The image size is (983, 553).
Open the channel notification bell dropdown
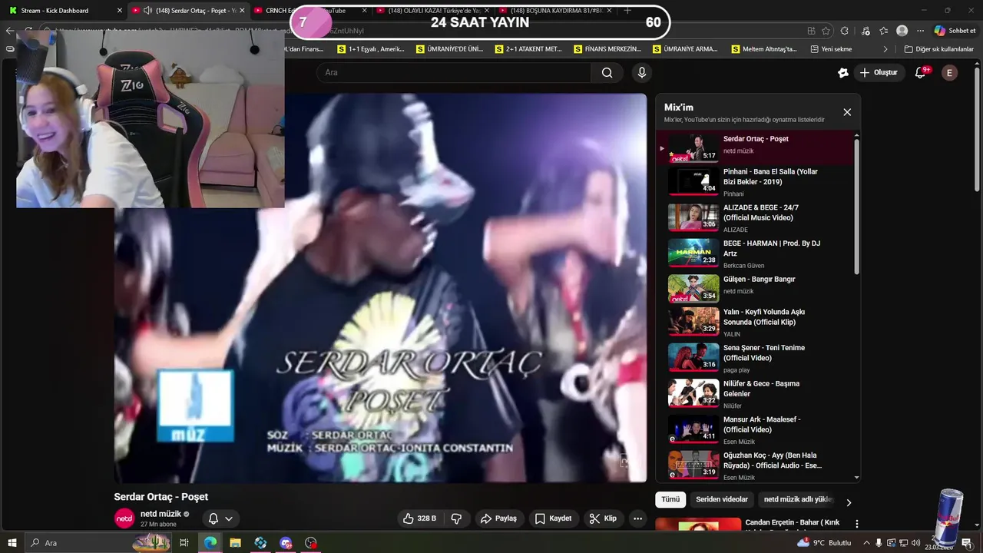pos(220,518)
